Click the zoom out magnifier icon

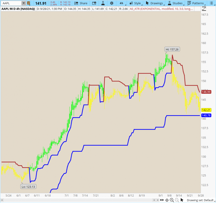pos(177,200)
